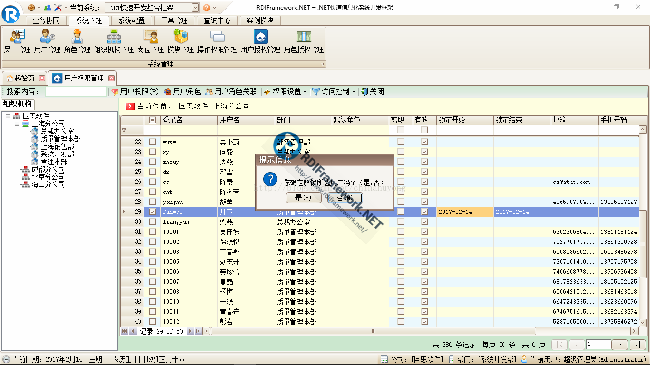The width and height of the screenshot is (650, 365).
Task: Open 组织机构管理 organization icon
Action: pos(114,41)
